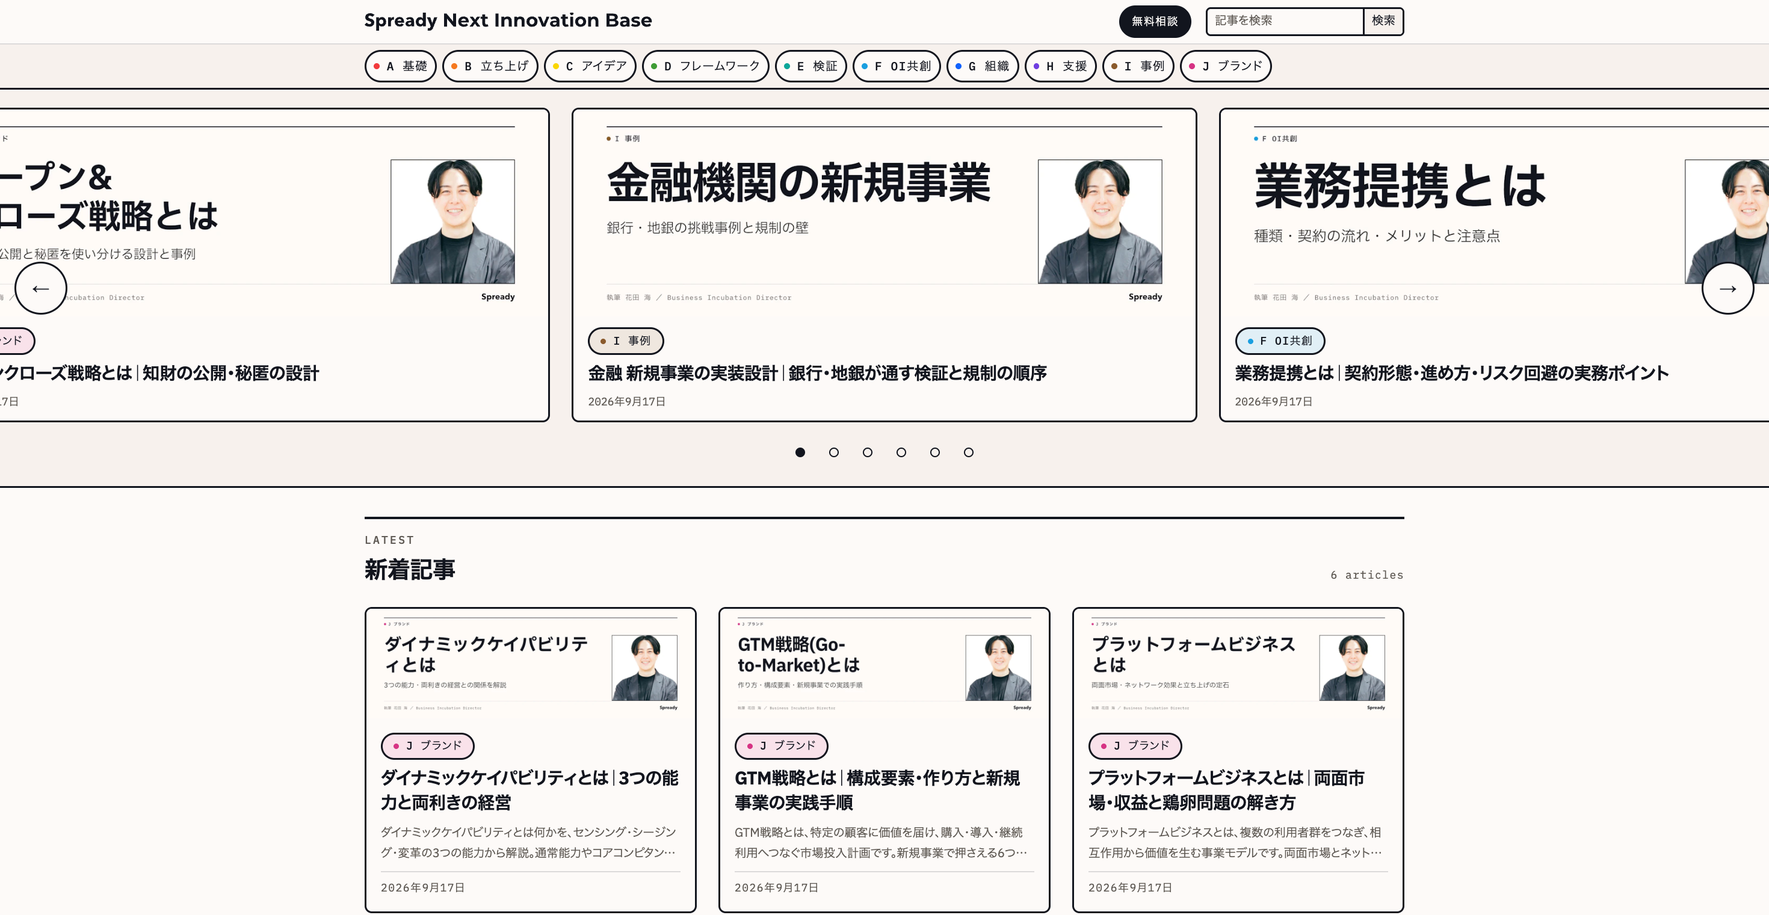Select the last carousel pagination dot
Image resolution: width=1769 pixels, height=915 pixels.
968,452
